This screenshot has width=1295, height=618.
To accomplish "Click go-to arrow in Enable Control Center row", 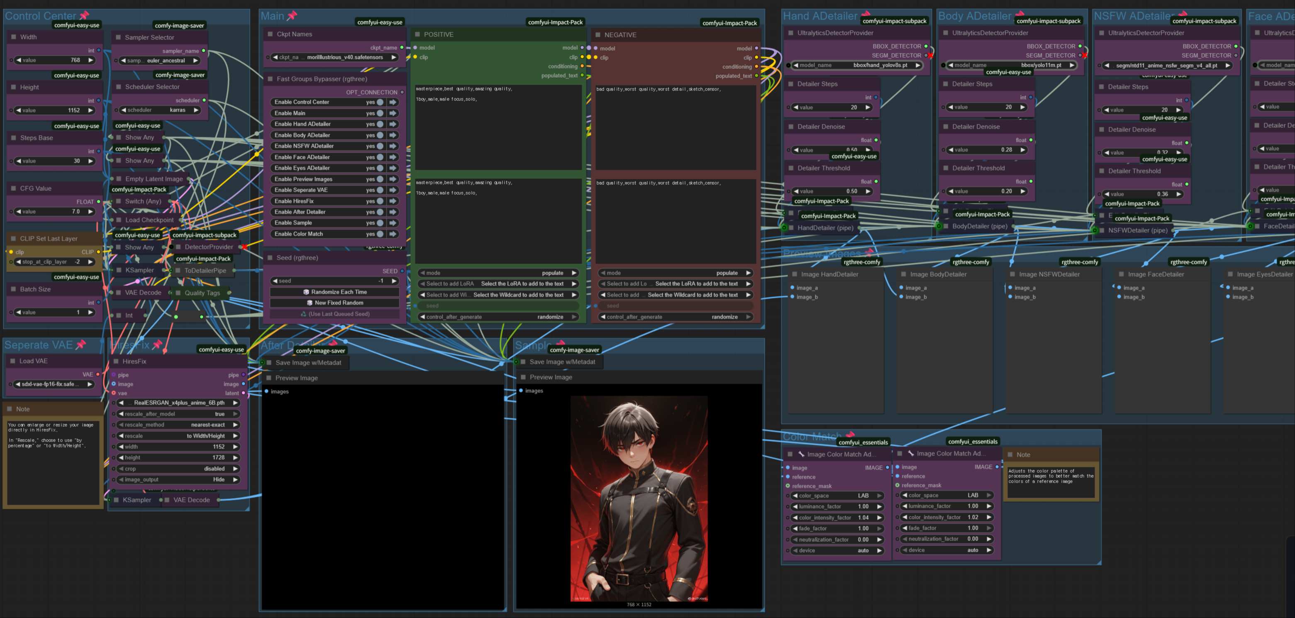I will [x=393, y=102].
